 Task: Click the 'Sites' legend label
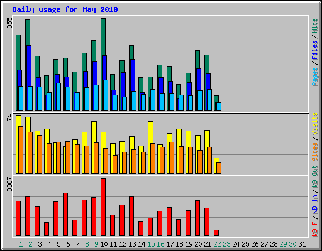click(x=315, y=152)
